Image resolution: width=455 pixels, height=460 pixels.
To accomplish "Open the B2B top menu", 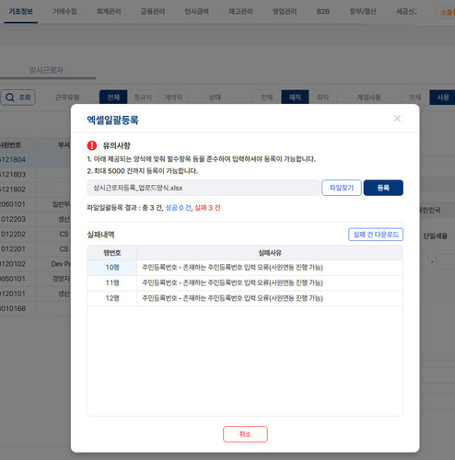I will pos(323,12).
